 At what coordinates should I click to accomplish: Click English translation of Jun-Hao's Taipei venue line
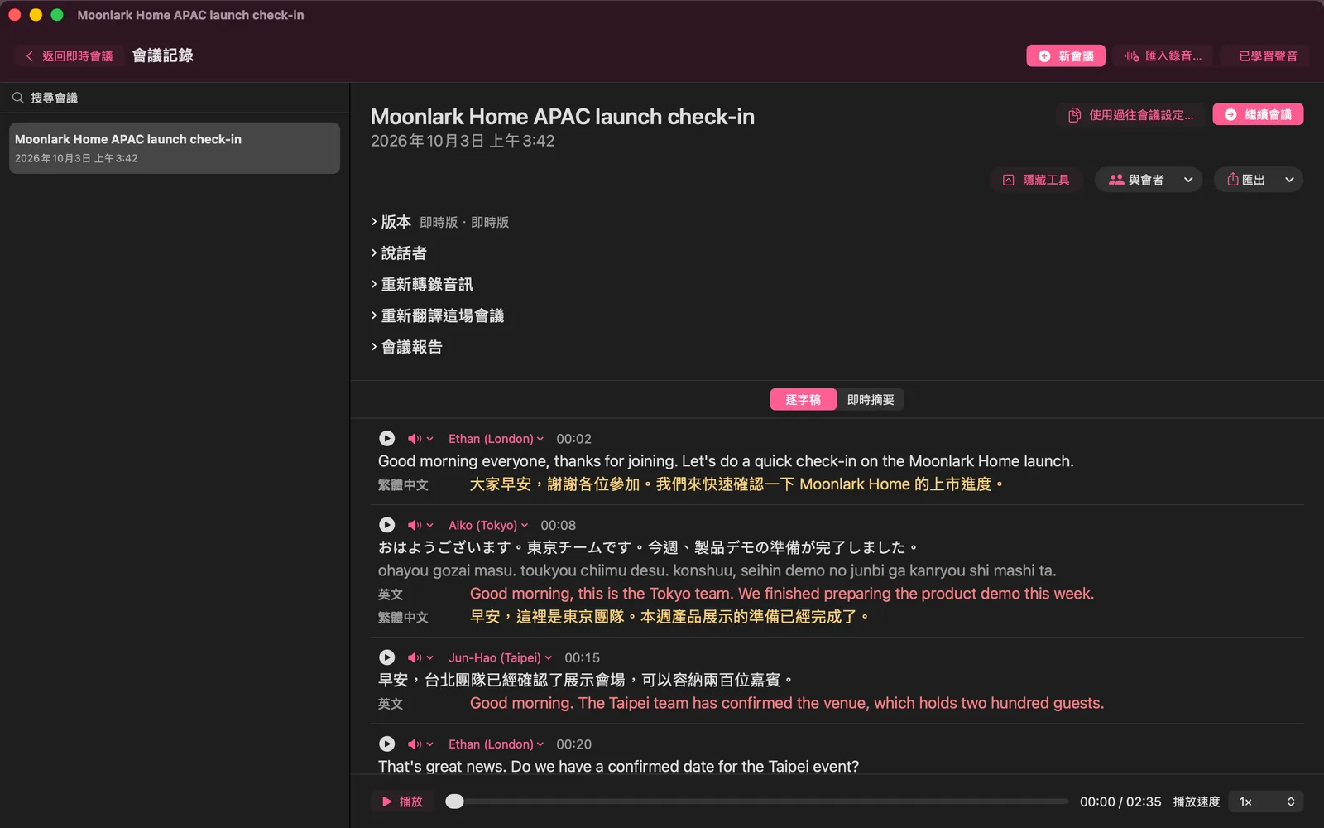pyautogui.click(x=787, y=703)
